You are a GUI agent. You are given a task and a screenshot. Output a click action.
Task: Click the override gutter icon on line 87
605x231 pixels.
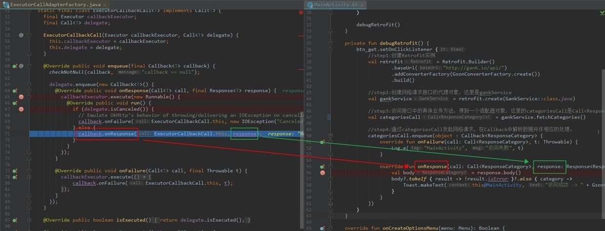click(x=15, y=220)
